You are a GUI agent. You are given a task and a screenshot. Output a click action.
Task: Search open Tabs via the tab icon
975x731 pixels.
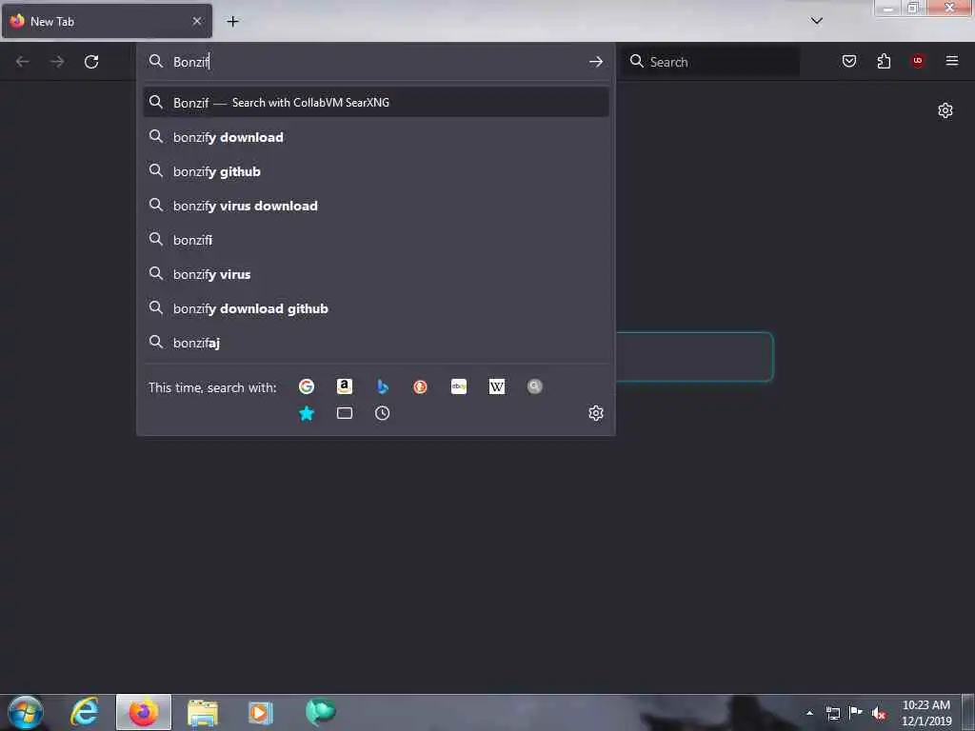(x=345, y=413)
